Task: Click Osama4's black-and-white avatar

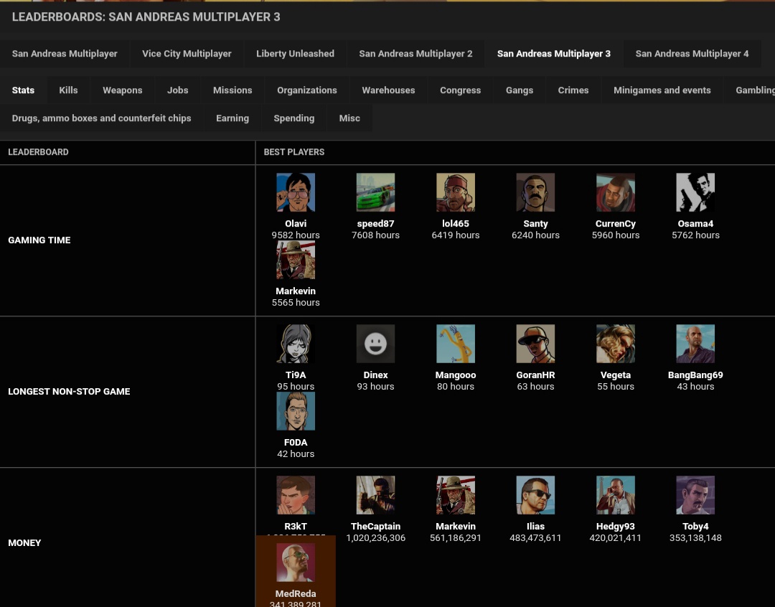Action: pos(695,192)
